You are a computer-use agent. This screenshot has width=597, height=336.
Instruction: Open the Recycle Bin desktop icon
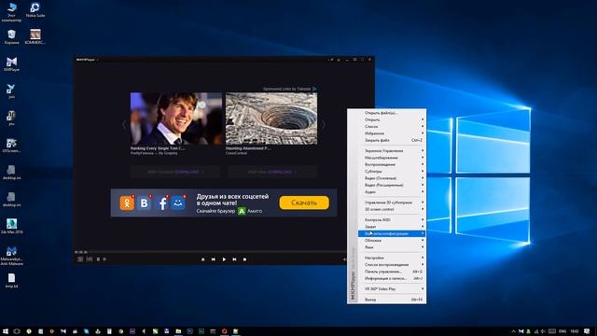pyautogui.click(x=11, y=37)
